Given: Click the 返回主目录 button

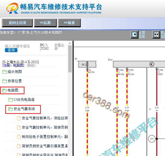Looking at the screenshot, I should (17, 23).
